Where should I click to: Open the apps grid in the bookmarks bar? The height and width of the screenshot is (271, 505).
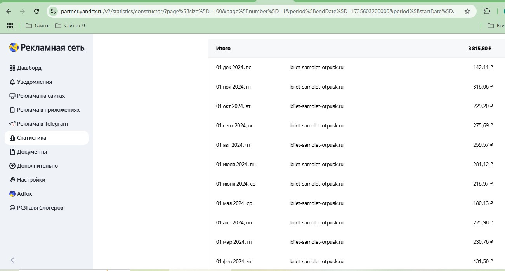[x=10, y=26]
